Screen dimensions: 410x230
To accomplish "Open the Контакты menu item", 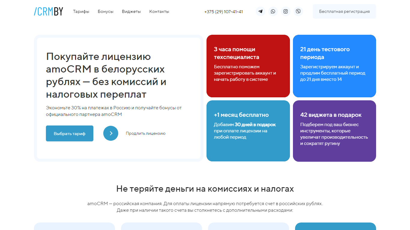I will click(x=159, y=11).
